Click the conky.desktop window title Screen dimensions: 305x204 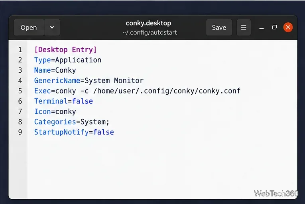tap(148, 23)
